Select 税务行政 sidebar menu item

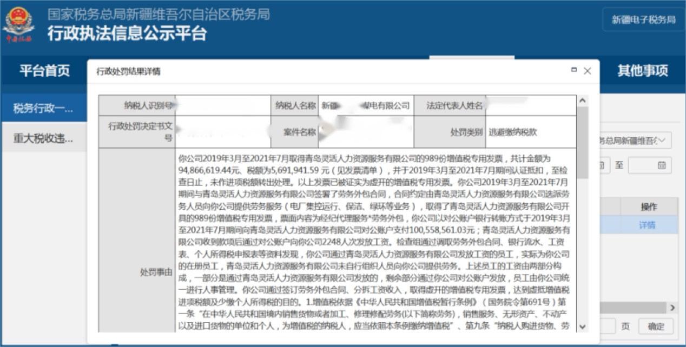[x=43, y=109]
